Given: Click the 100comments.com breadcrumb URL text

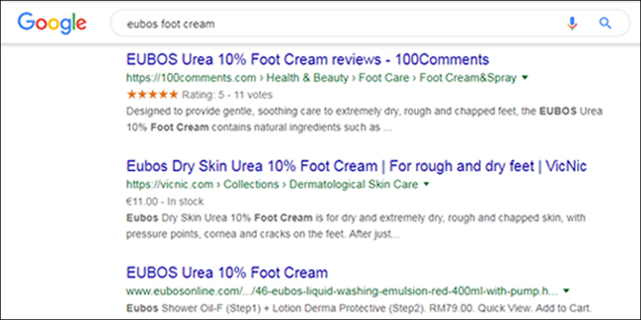Looking at the screenshot, I should (321, 78).
